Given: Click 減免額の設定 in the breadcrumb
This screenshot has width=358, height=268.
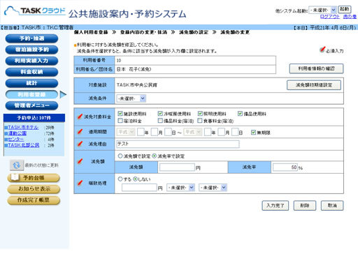Looking at the screenshot, I should [194, 32].
